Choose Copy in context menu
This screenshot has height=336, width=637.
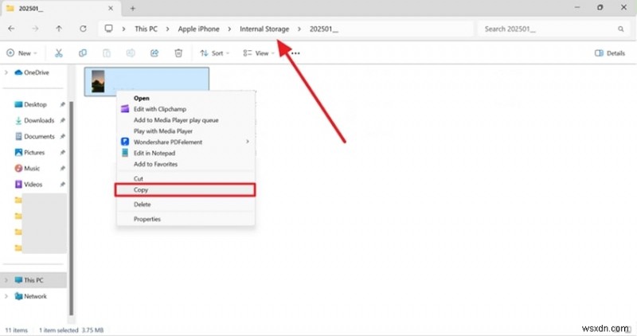pyautogui.click(x=186, y=189)
